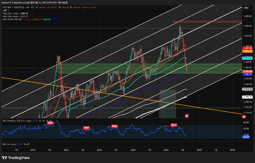Viewport: 255px width, 163px height.
Task: Click the red 1,467.60 price label
Action: click(247, 48)
